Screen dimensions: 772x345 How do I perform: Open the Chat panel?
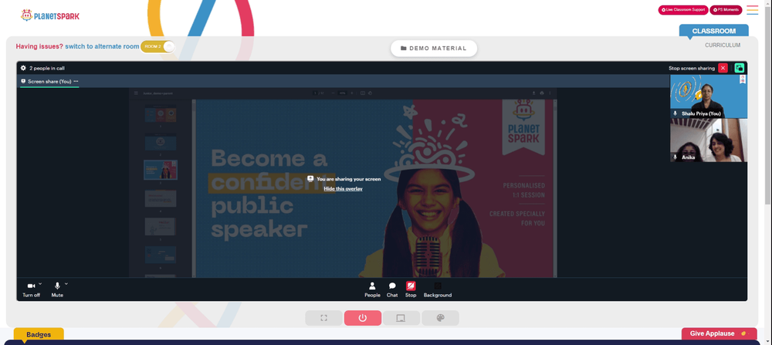392,289
